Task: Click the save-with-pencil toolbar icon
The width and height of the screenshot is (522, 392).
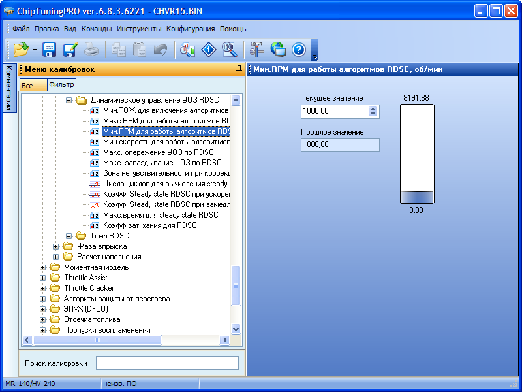Action: pos(70,49)
